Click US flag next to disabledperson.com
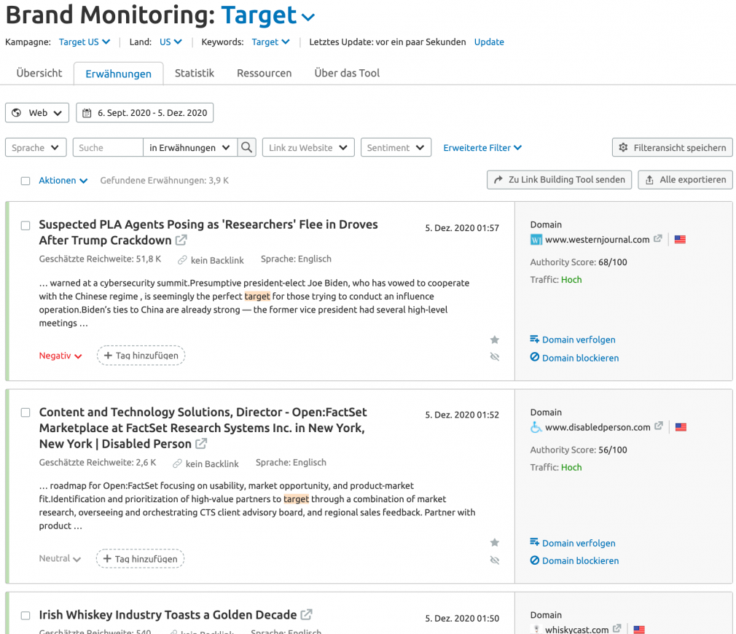 pyautogui.click(x=681, y=427)
